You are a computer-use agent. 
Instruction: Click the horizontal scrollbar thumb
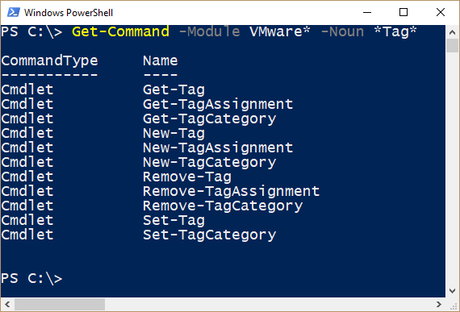click(x=60, y=304)
